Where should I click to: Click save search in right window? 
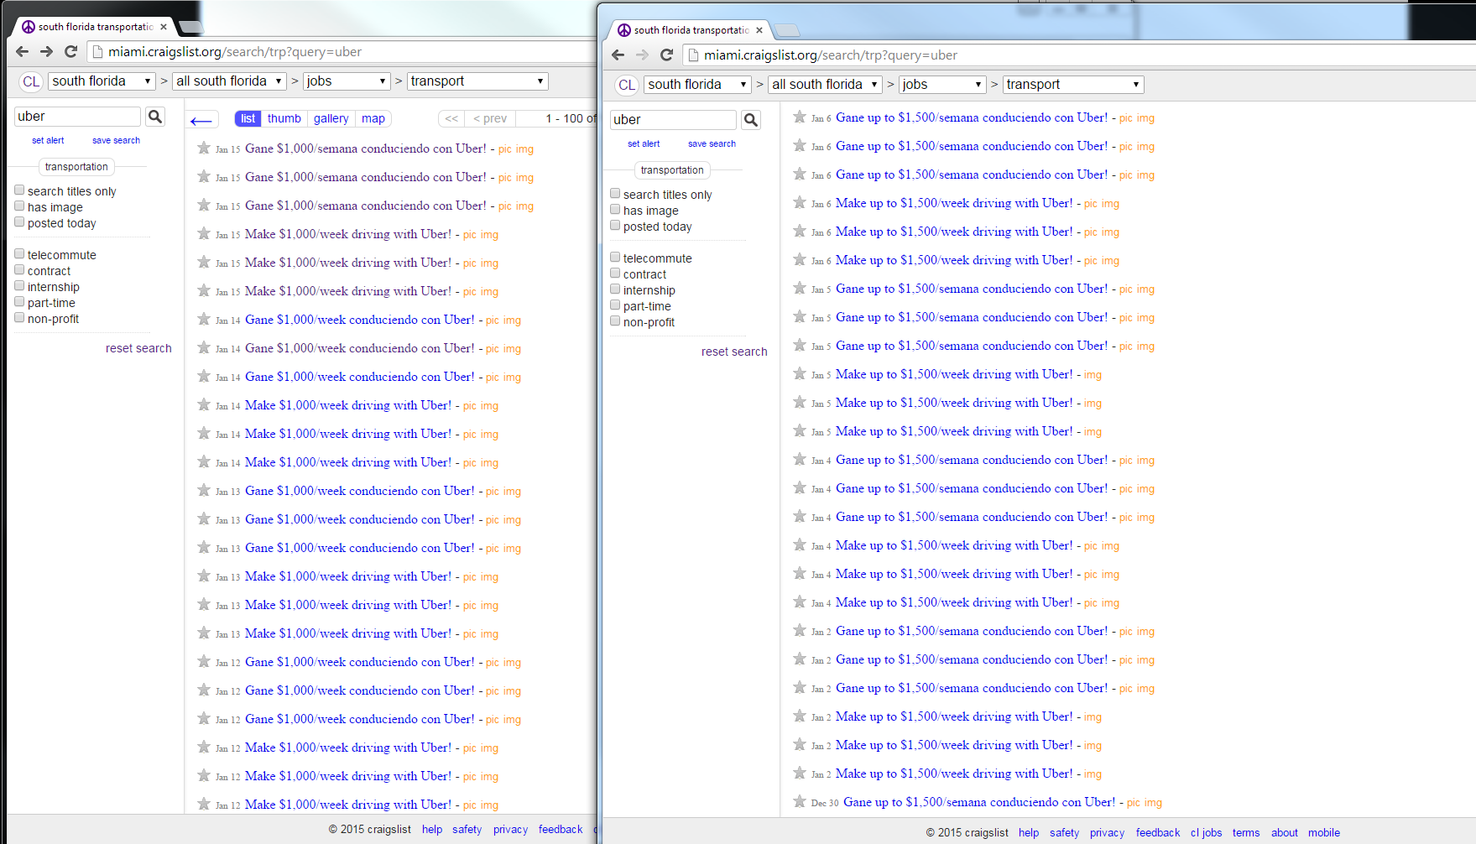pos(712,143)
